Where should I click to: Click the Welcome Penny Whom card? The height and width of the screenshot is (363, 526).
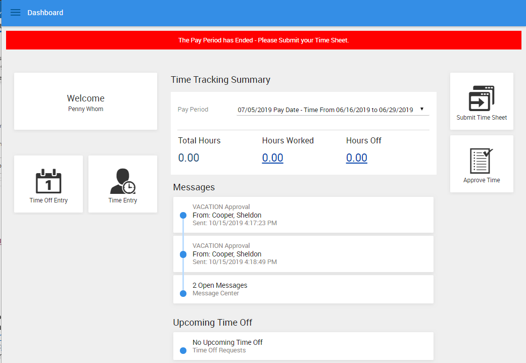coord(85,101)
